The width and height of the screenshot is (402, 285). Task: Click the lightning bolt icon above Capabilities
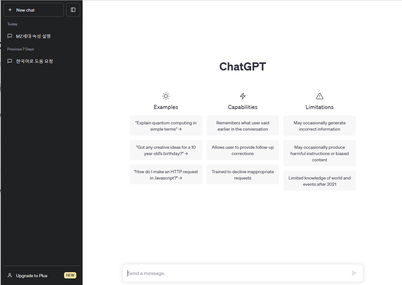[243, 96]
